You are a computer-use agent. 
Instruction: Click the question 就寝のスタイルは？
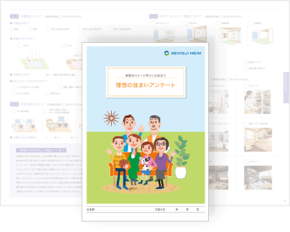(x=24, y=38)
